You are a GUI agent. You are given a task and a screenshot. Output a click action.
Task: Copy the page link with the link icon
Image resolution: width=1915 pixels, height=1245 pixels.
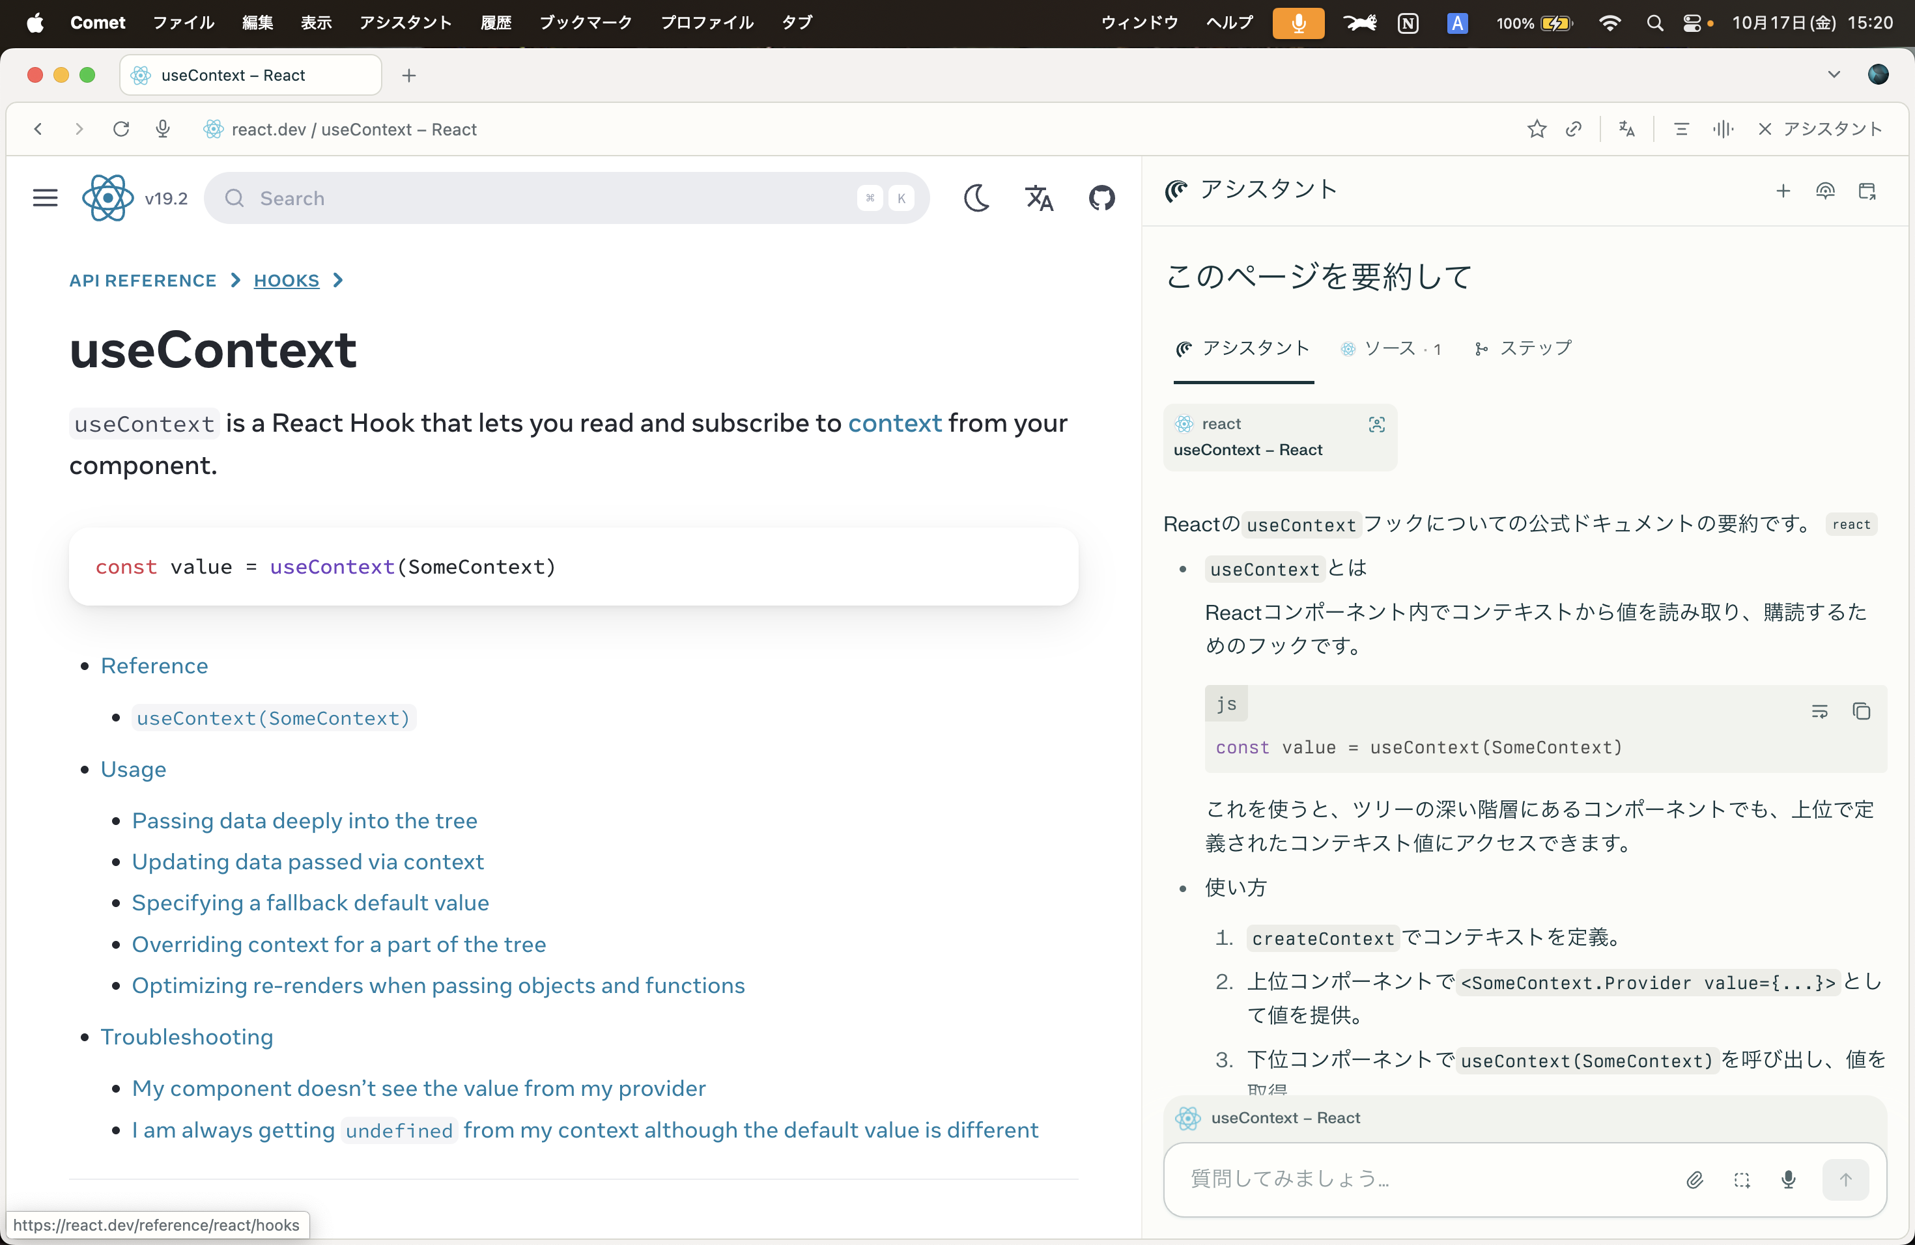pos(1574,129)
